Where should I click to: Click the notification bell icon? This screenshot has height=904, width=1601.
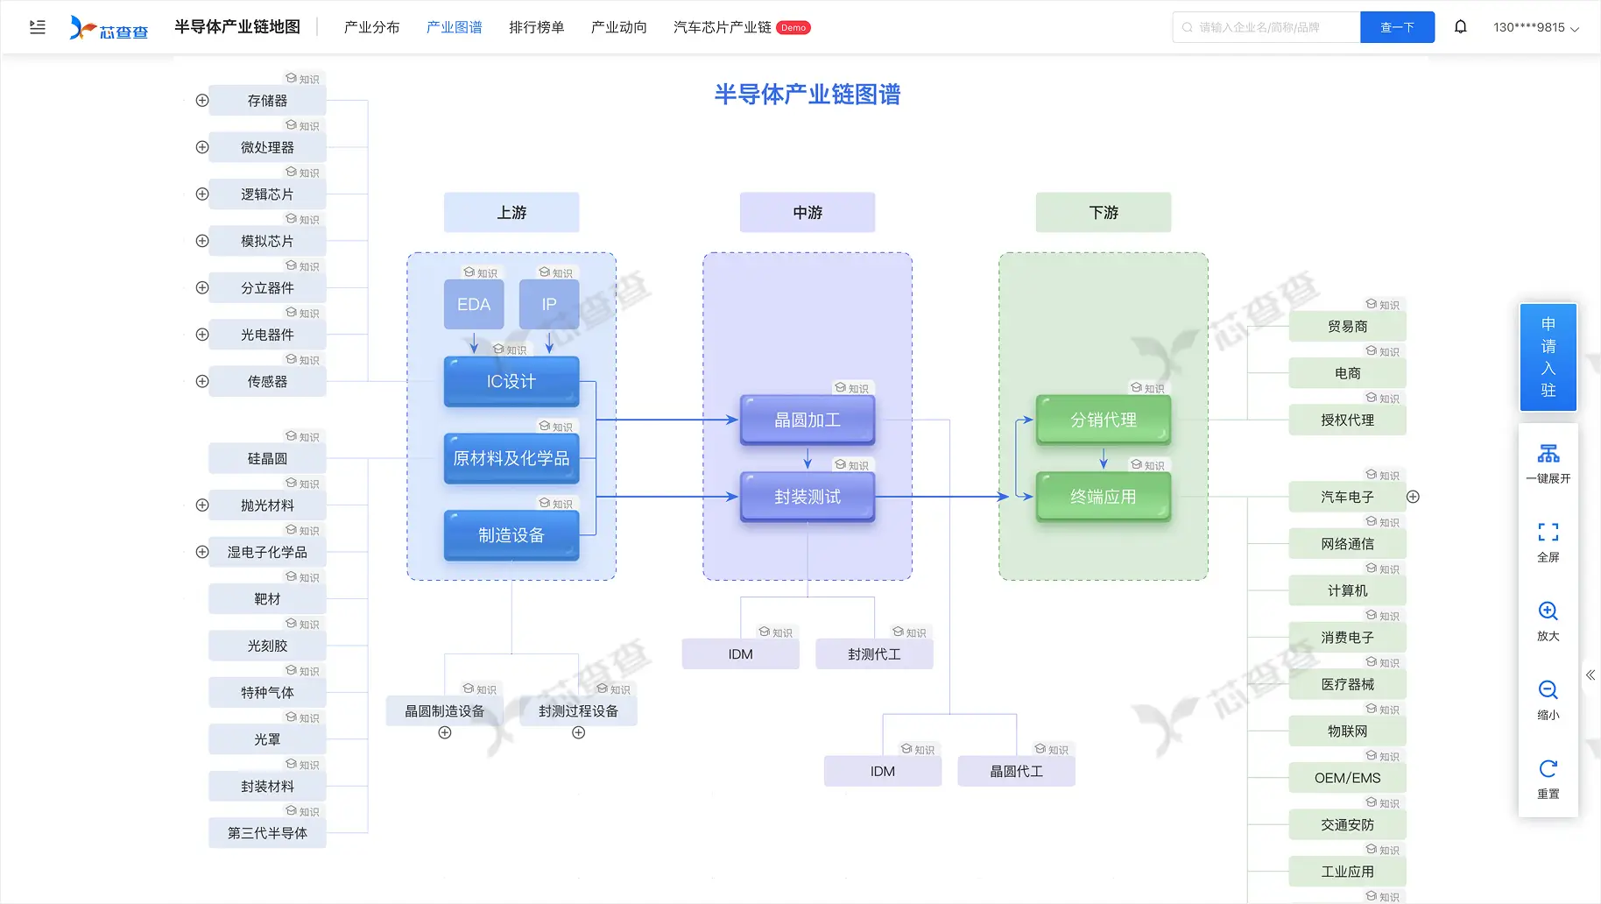click(1460, 27)
